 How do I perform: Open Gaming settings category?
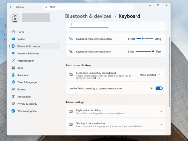34,89
